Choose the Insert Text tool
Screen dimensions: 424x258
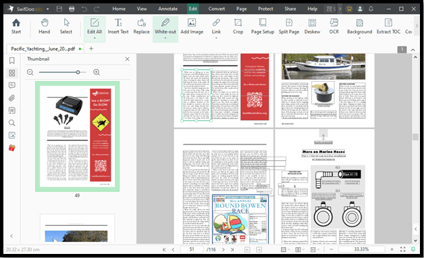pyautogui.click(x=118, y=26)
